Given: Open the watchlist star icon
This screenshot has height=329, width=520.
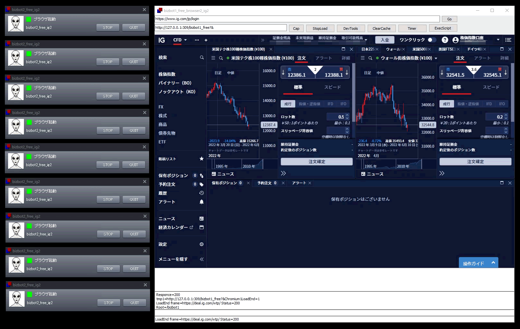Looking at the screenshot, I should coord(201,159).
